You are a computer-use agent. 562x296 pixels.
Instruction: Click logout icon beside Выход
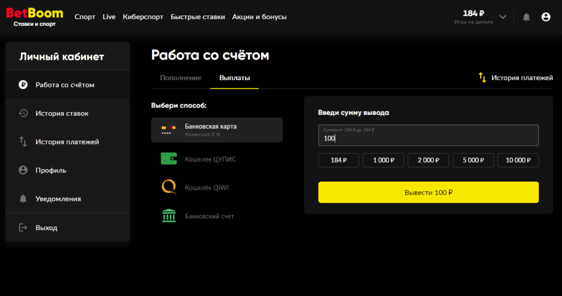(23, 227)
